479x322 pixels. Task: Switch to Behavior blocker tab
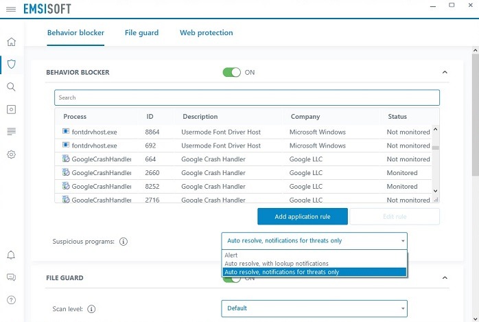(x=75, y=33)
